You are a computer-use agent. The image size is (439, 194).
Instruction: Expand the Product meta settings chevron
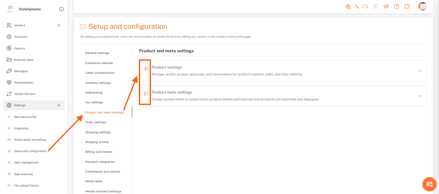[x=420, y=96]
